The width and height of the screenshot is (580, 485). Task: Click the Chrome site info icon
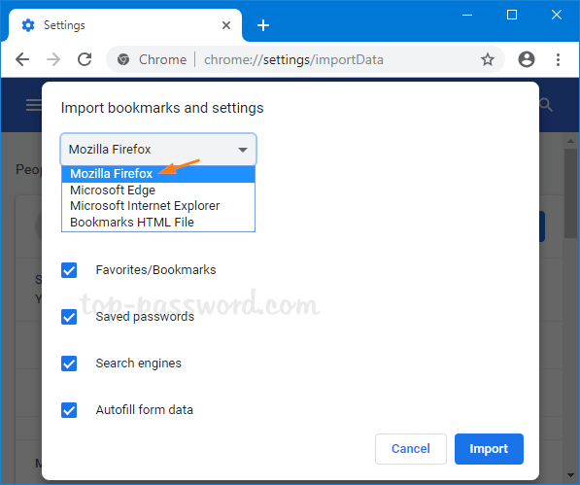123,59
